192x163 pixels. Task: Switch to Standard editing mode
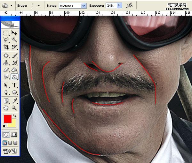tap(6, 134)
